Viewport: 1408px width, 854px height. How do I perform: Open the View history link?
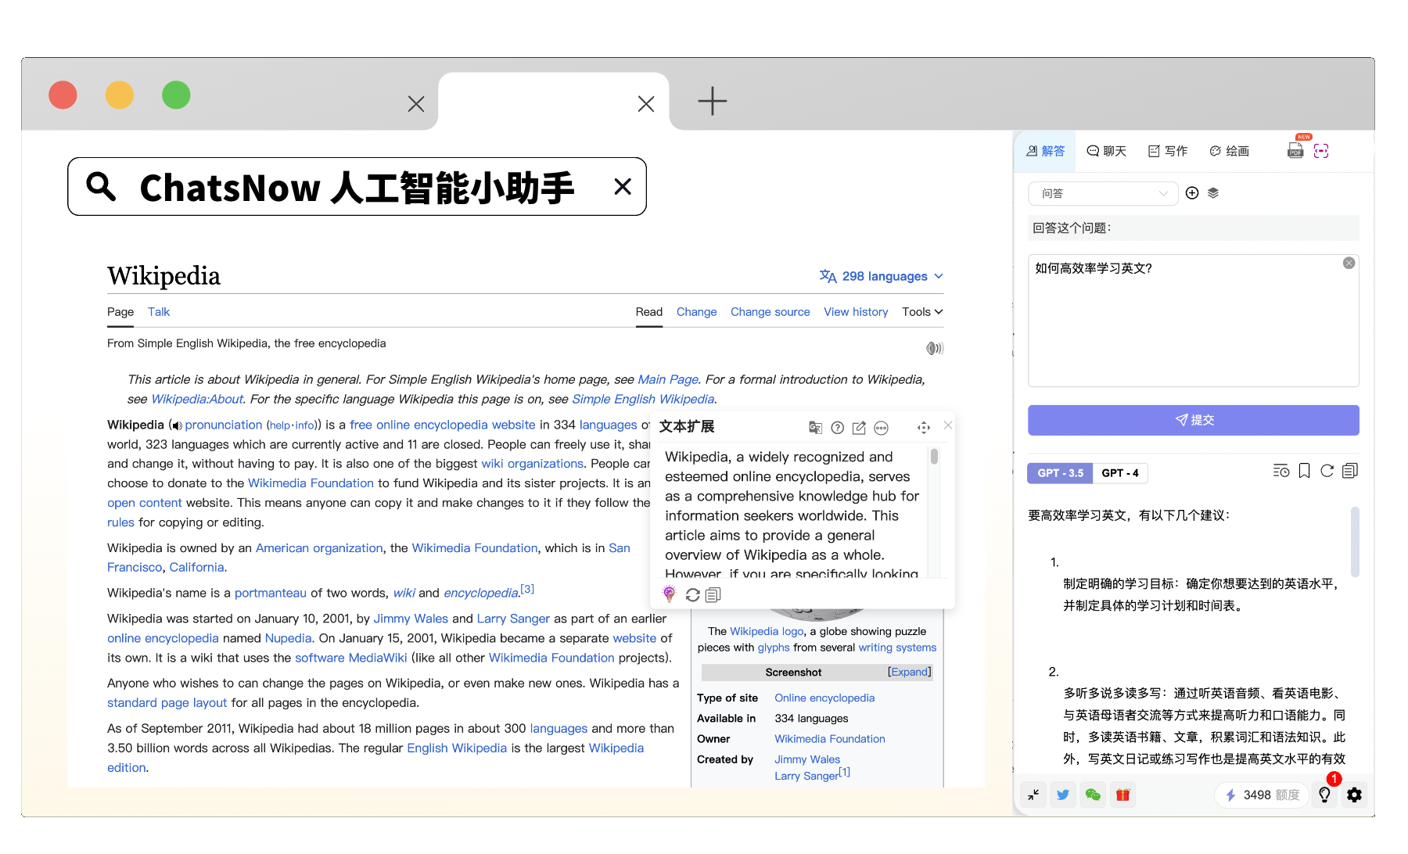(x=856, y=312)
